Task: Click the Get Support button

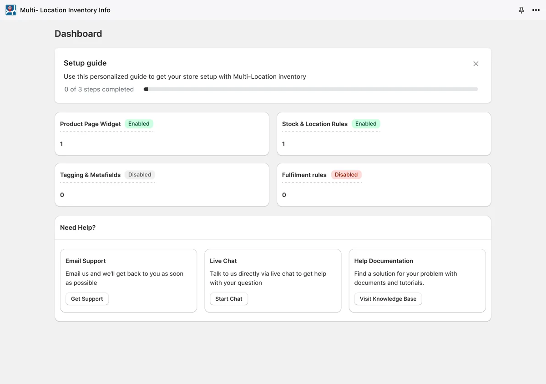Action: click(x=87, y=299)
